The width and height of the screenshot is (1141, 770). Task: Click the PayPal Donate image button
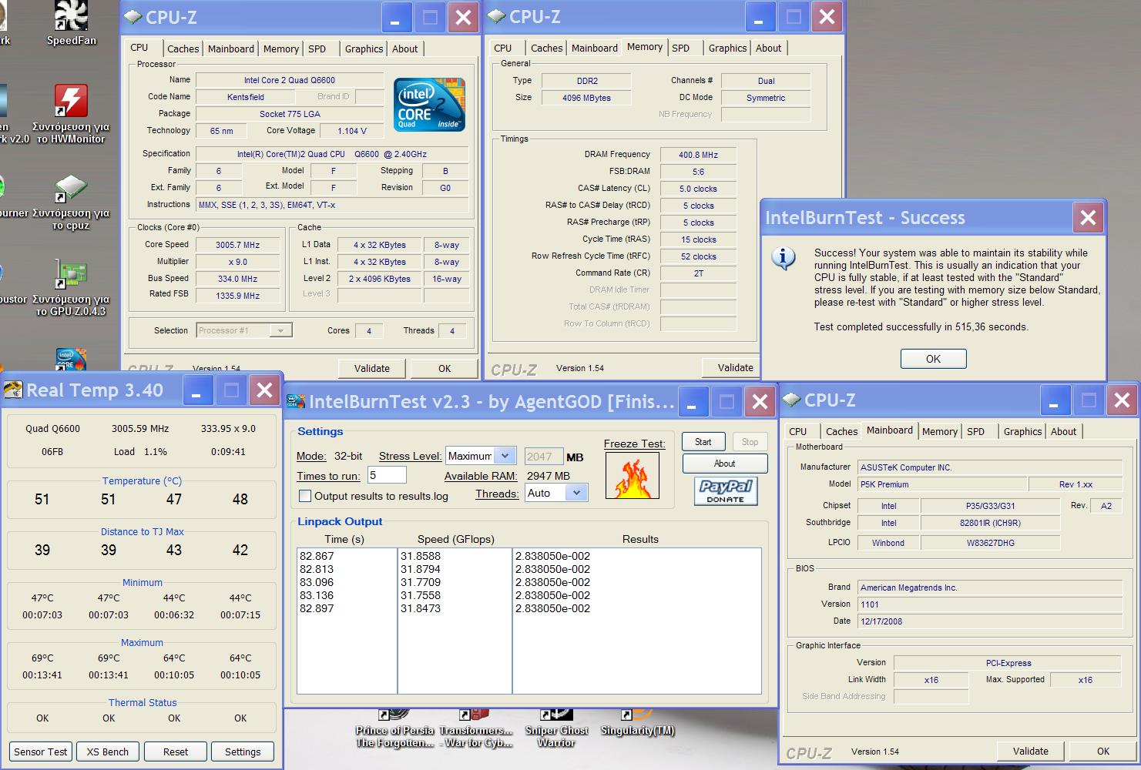[x=725, y=490]
